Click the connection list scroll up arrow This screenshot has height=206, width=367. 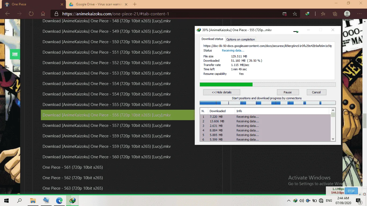(333, 110)
